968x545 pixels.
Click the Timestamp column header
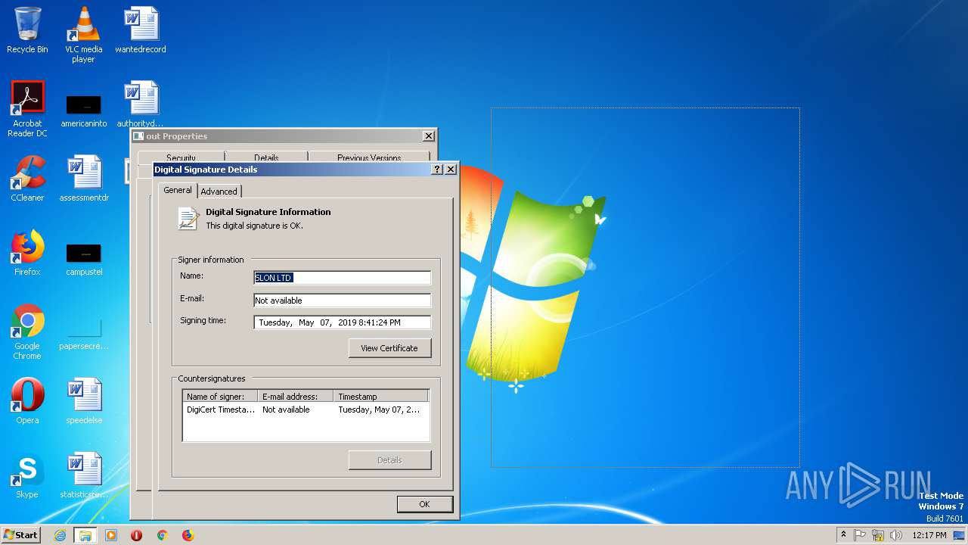(381, 397)
